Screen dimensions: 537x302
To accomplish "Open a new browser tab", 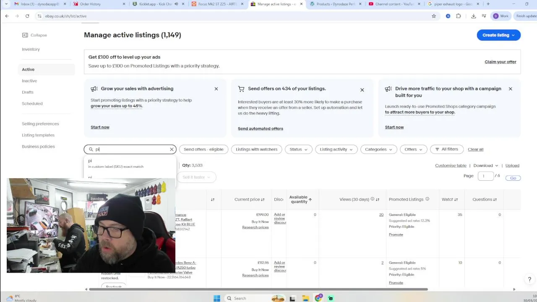I will tap(488, 4).
